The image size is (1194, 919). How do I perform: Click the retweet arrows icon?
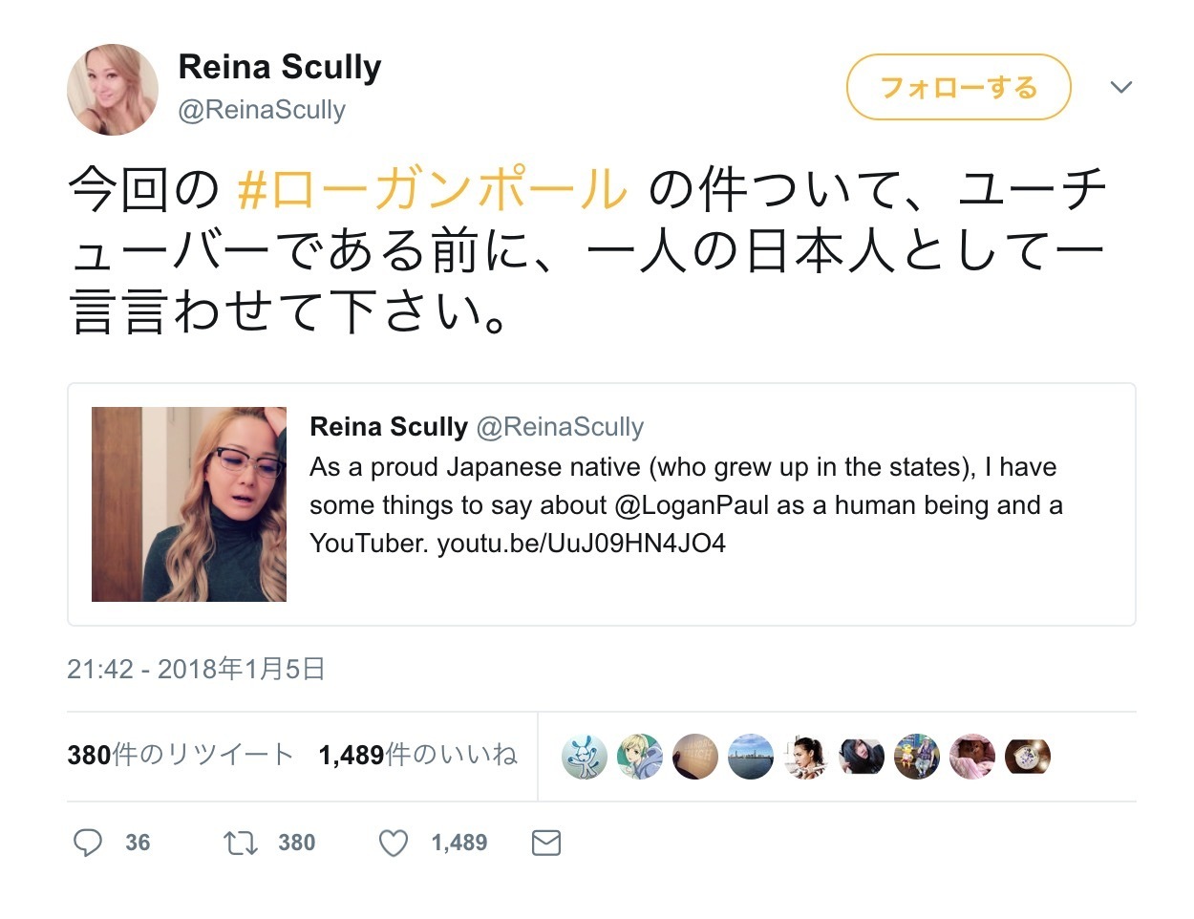pos(240,843)
